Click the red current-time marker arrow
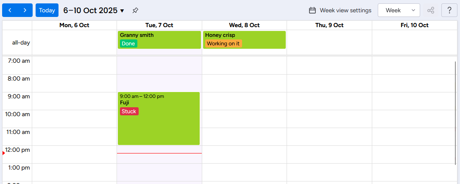 tap(3, 153)
